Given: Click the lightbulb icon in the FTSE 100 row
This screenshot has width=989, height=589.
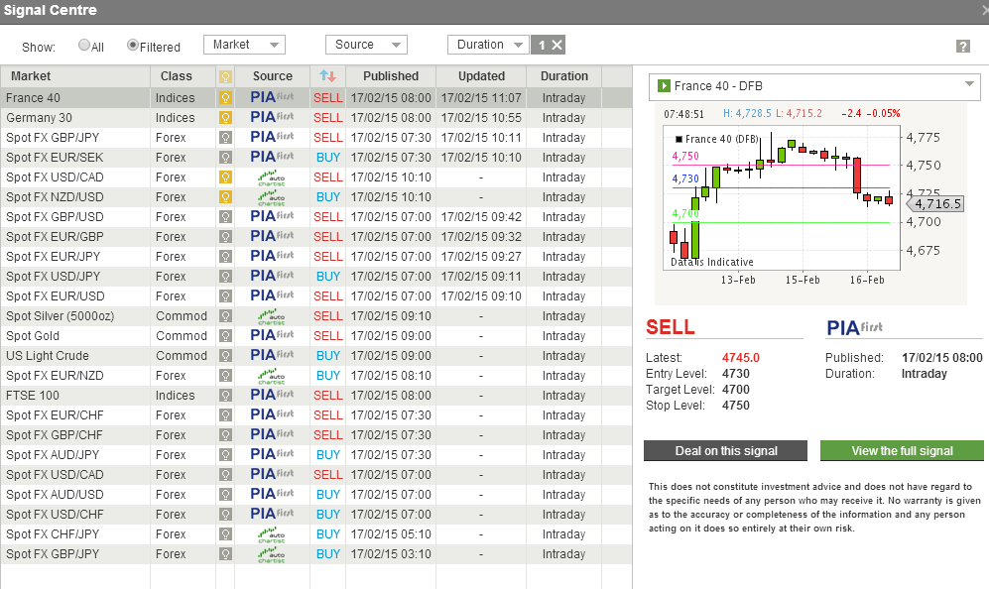Looking at the screenshot, I should (x=225, y=396).
